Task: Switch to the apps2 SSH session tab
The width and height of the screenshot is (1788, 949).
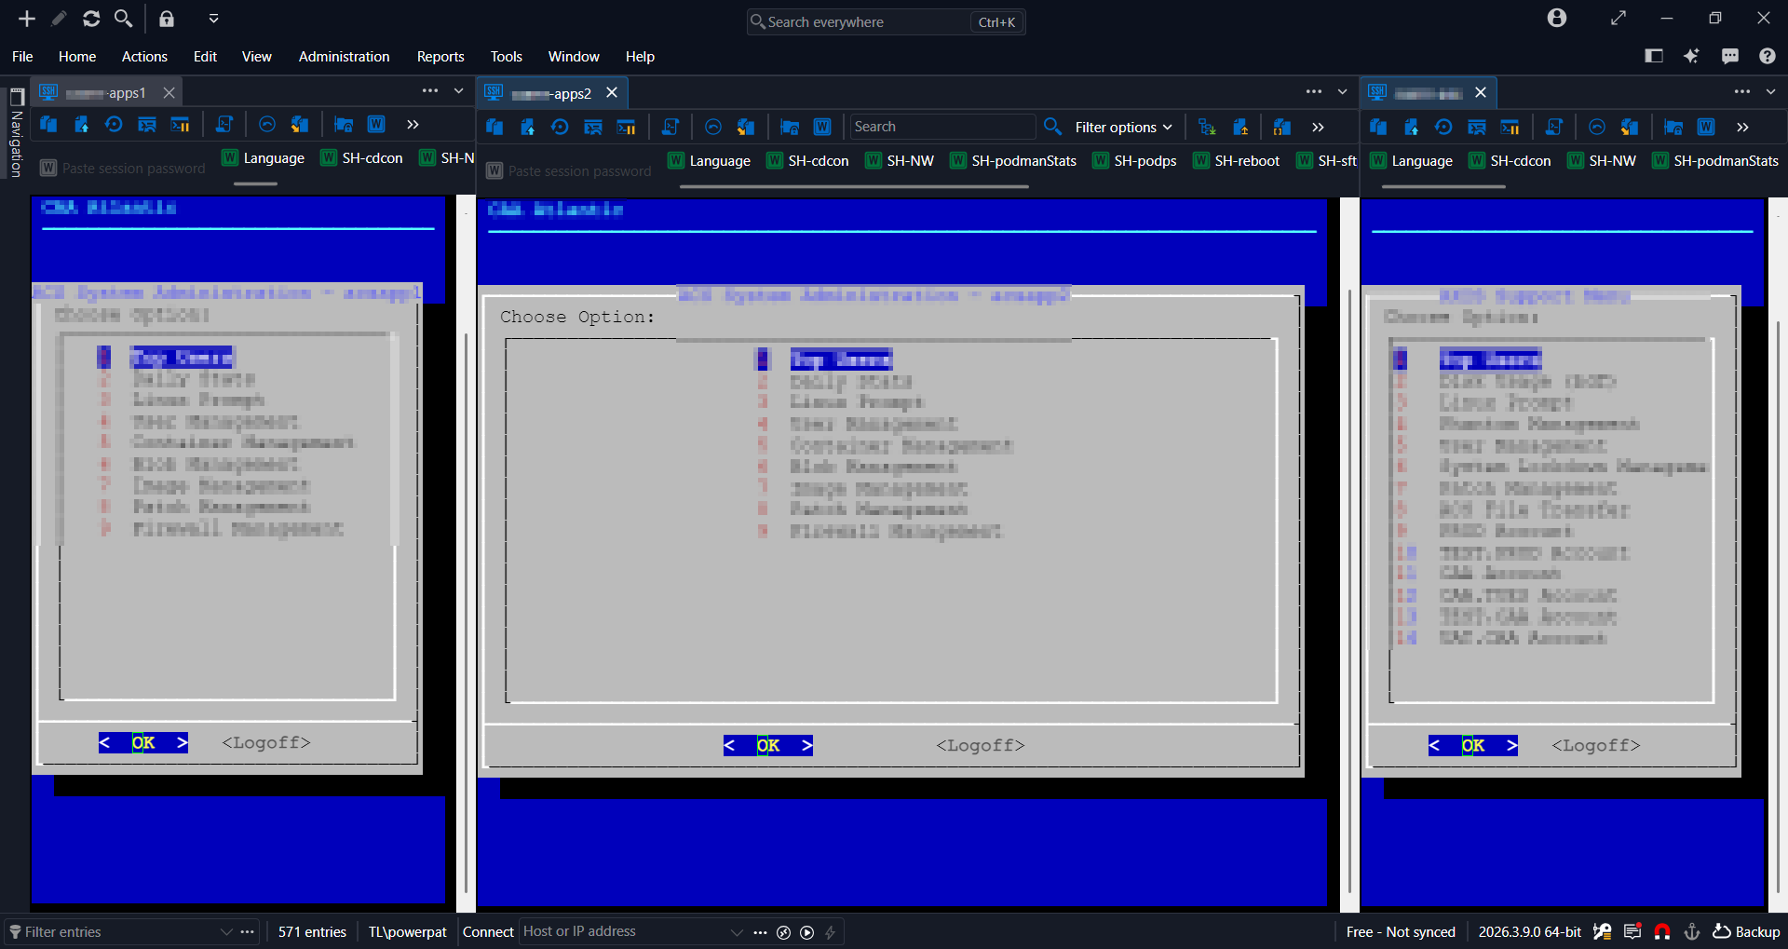Action: pos(551,93)
